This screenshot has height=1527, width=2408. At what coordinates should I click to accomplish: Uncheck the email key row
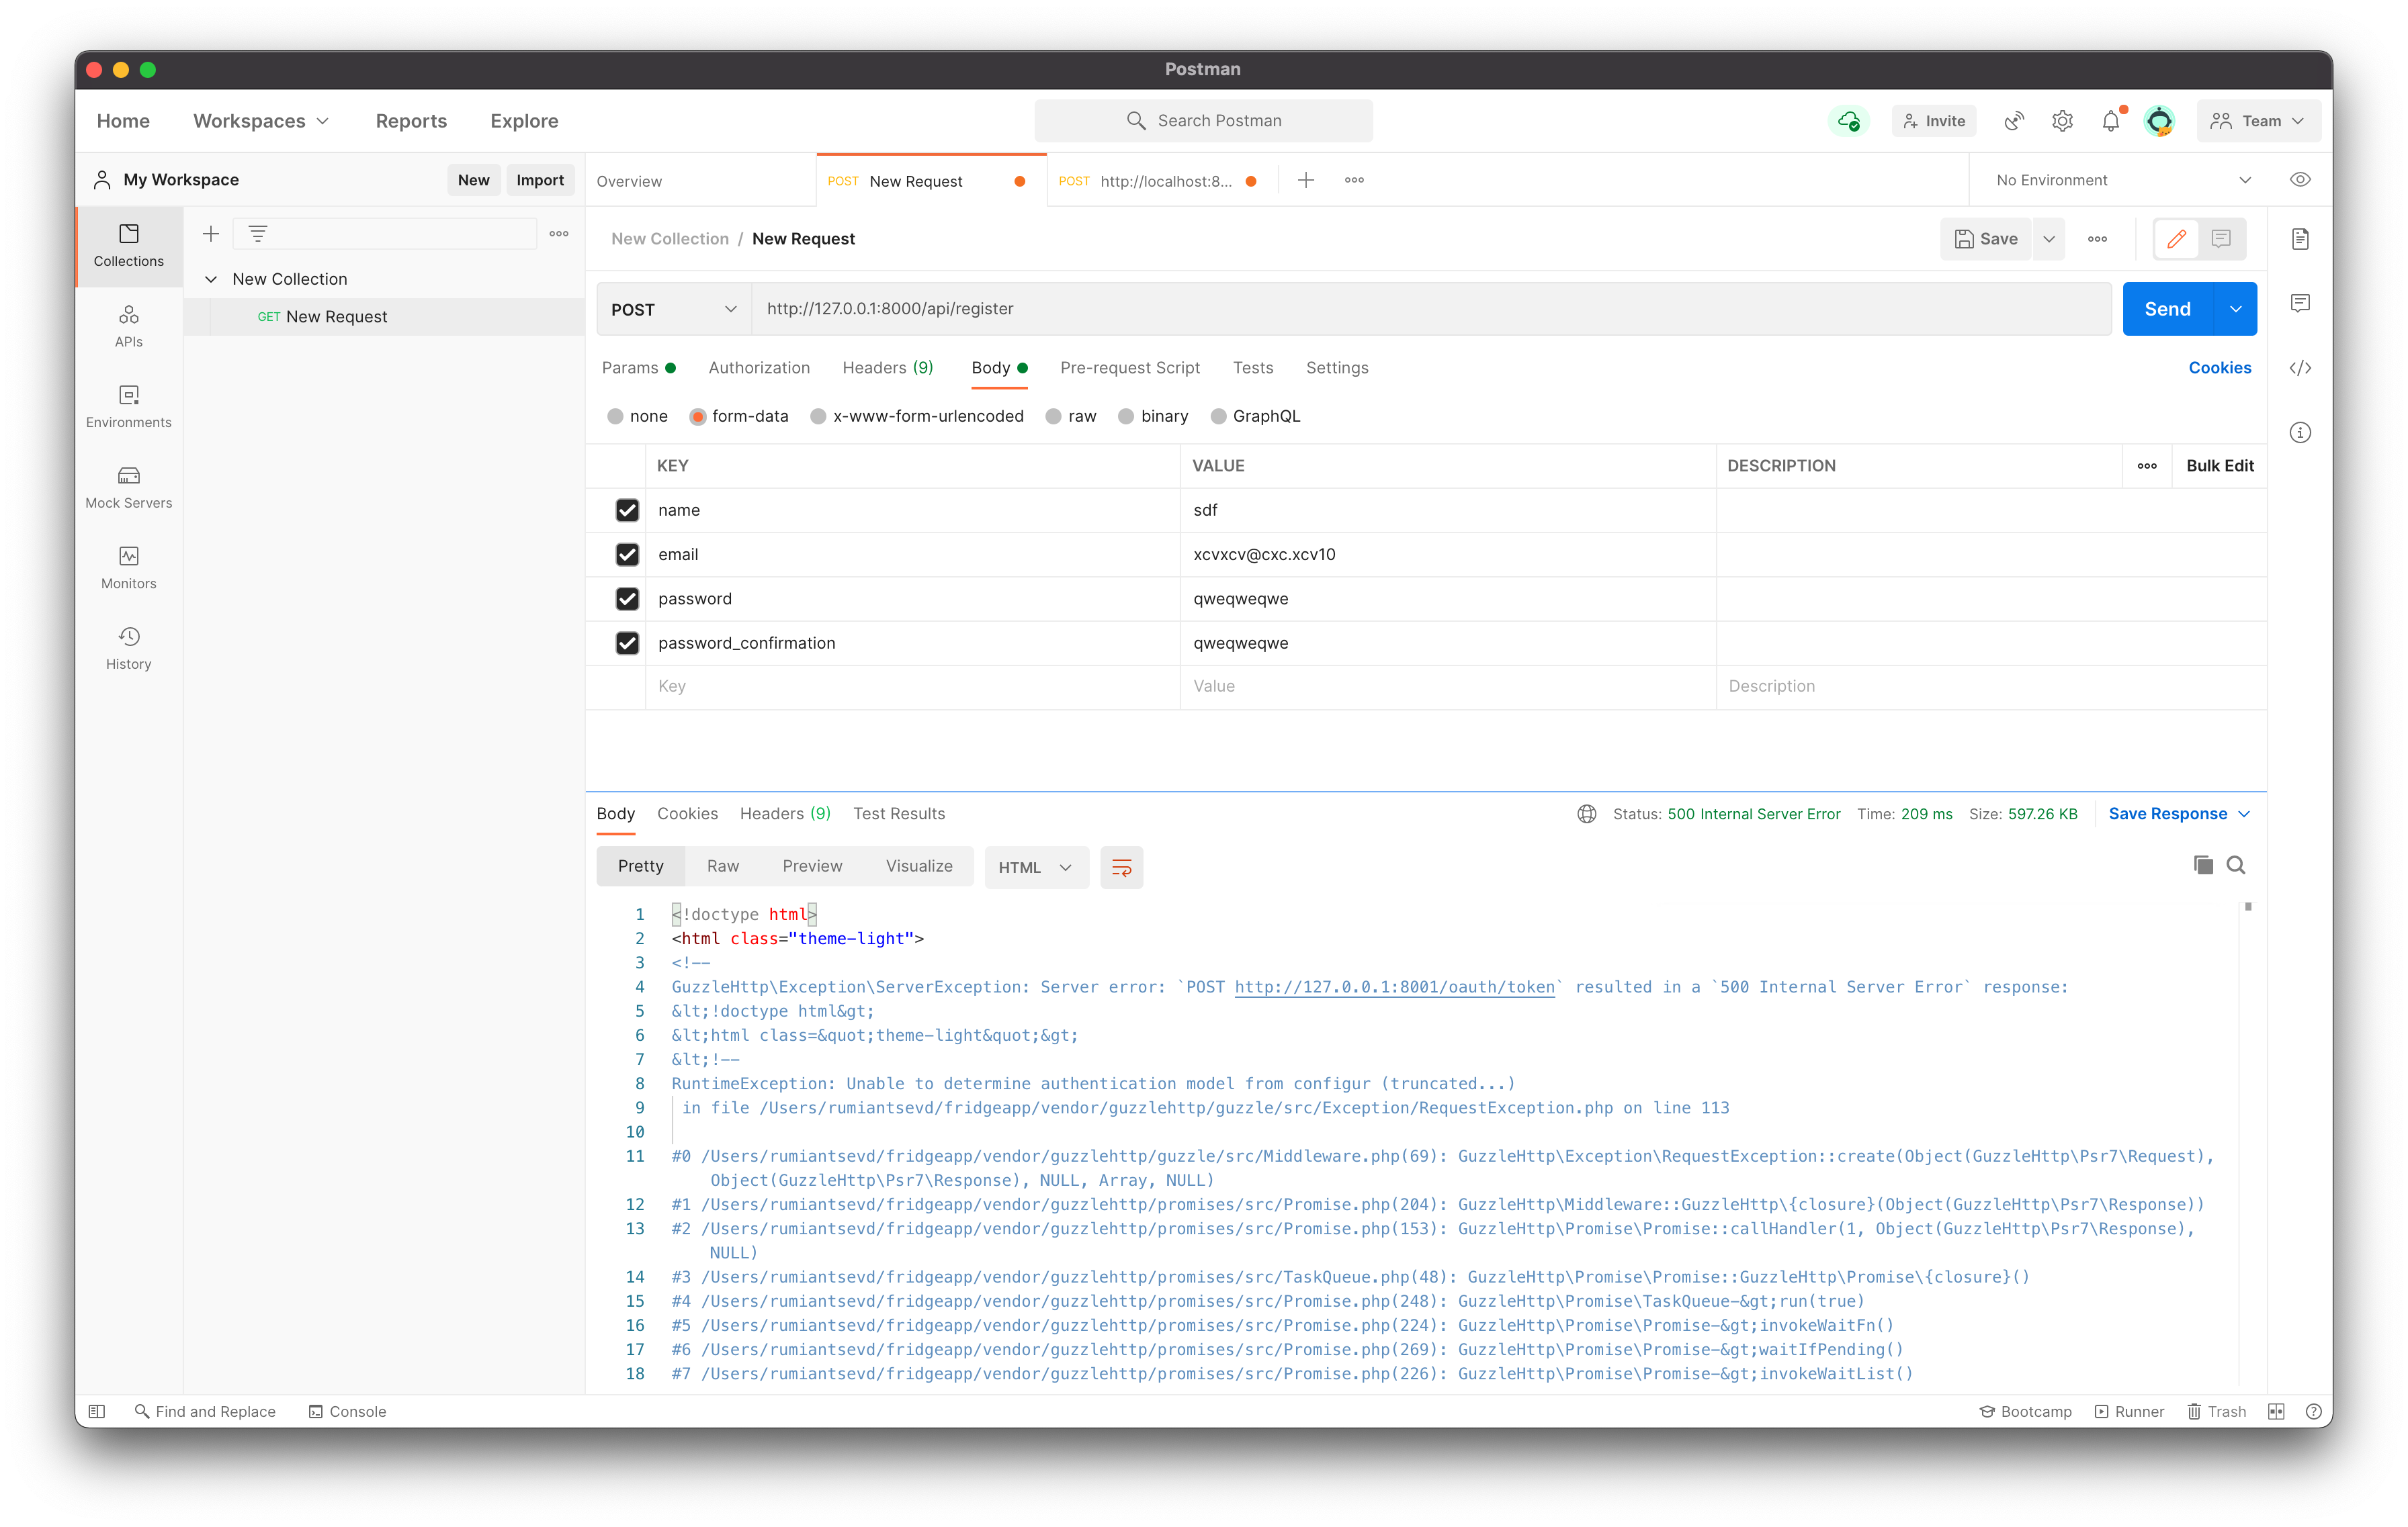click(627, 555)
